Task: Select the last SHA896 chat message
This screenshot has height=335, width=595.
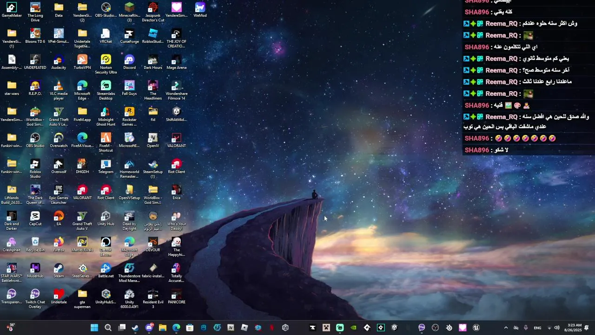Action: [486, 150]
